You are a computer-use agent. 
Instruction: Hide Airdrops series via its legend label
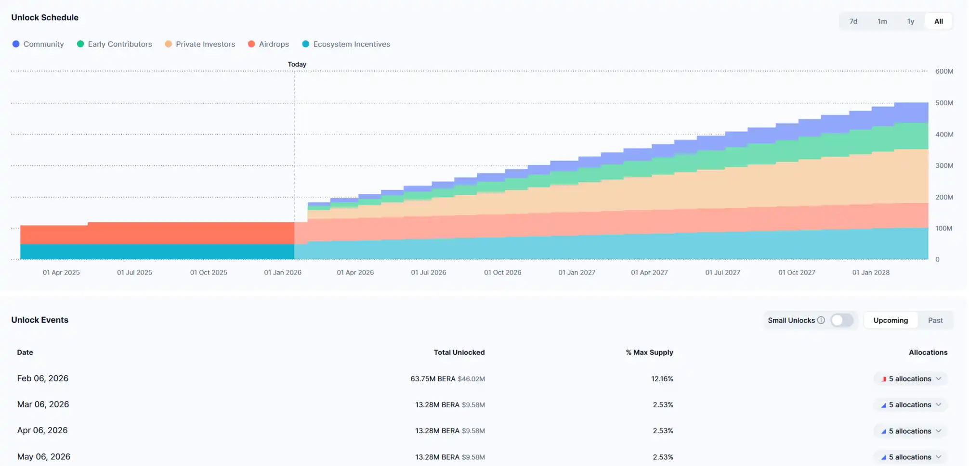(x=274, y=44)
